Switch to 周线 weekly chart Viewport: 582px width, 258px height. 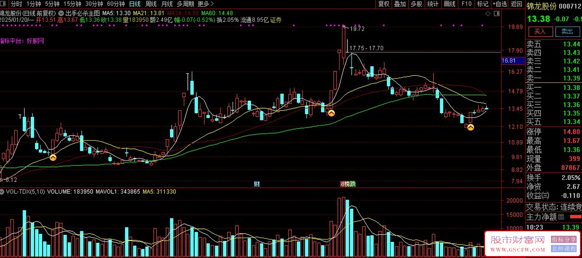pyautogui.click(x=151, y=4)
